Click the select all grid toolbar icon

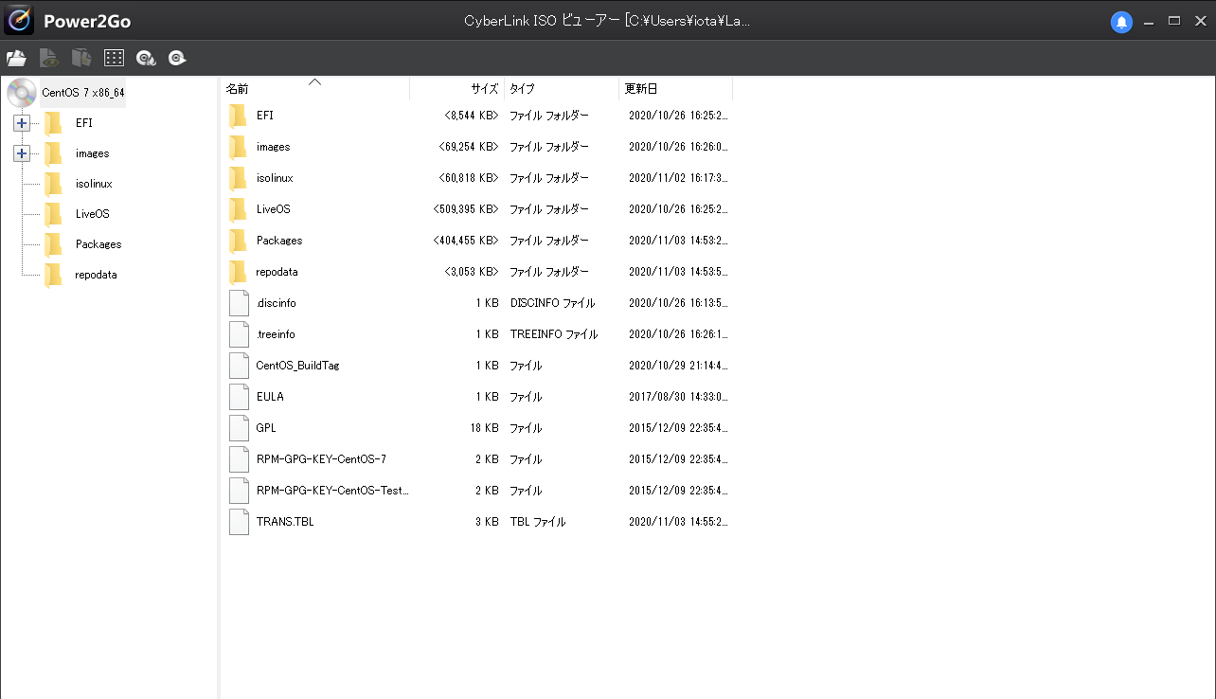coord(114,59)
